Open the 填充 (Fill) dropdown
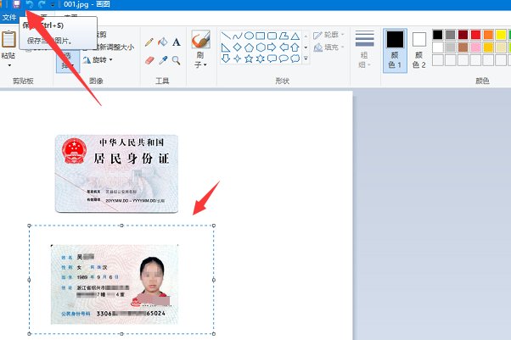Viewport: 511px width, 340px height. pos(328,47)
